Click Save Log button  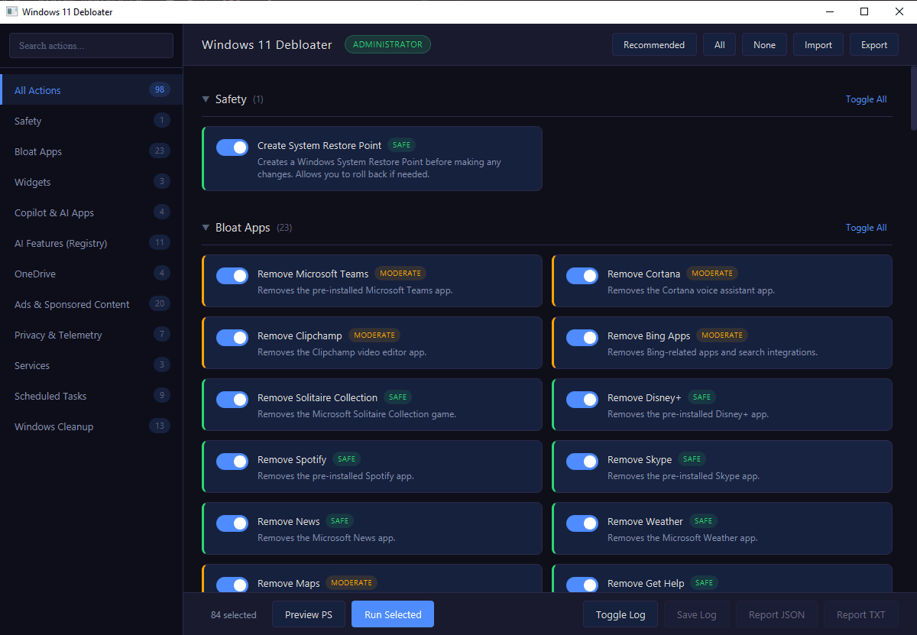[x=697, y=614]
